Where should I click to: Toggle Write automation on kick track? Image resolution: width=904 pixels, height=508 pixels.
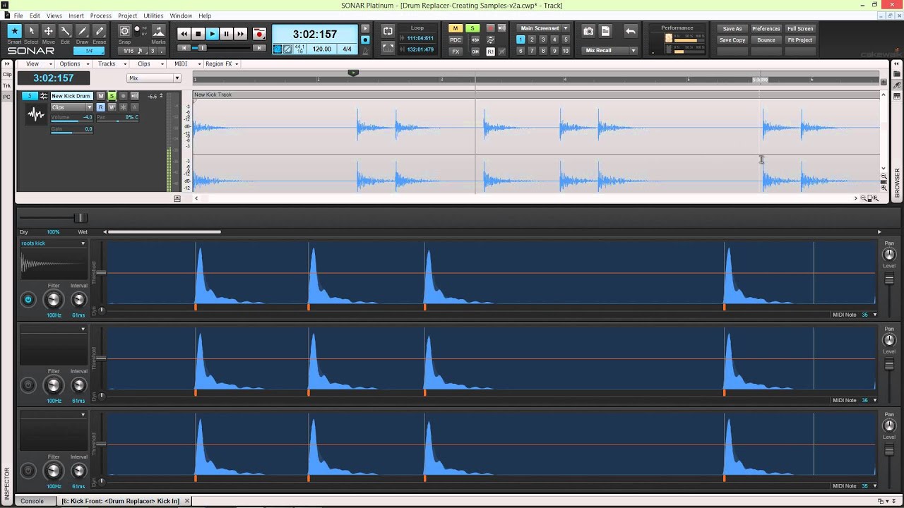tap(112, 107)
